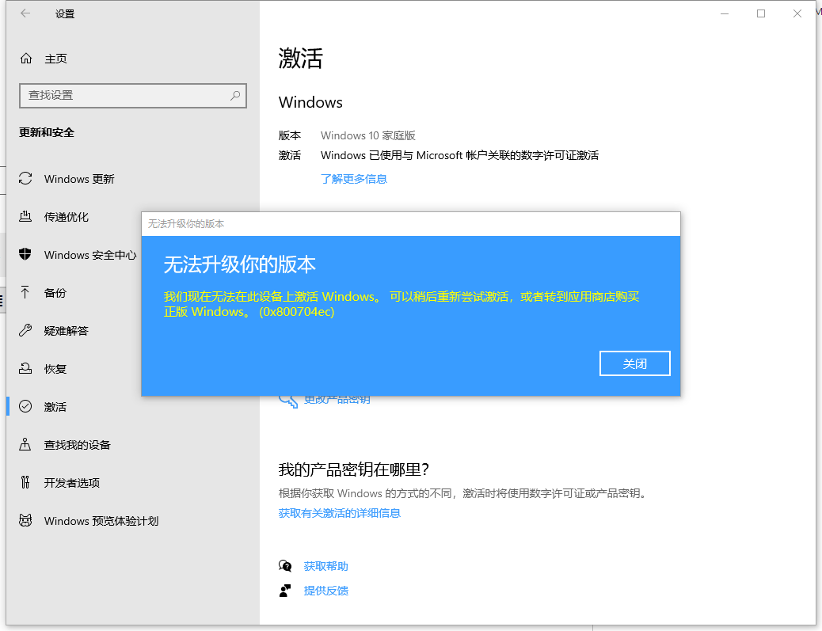Click the Windows 更新 sync icon
The height and width of the screenshot is (631, 822).
(25, 179)
